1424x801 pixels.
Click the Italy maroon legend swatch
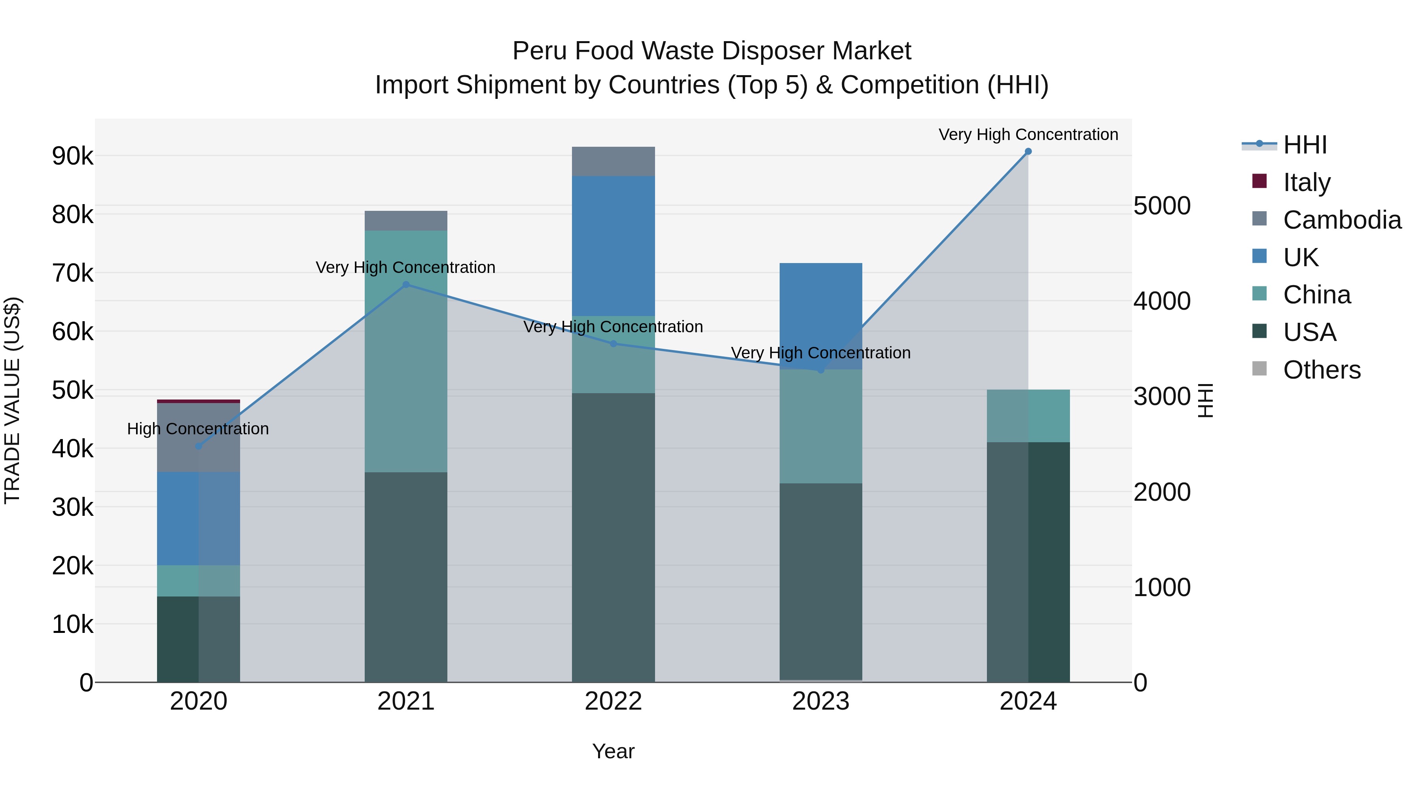(1259, 181)
